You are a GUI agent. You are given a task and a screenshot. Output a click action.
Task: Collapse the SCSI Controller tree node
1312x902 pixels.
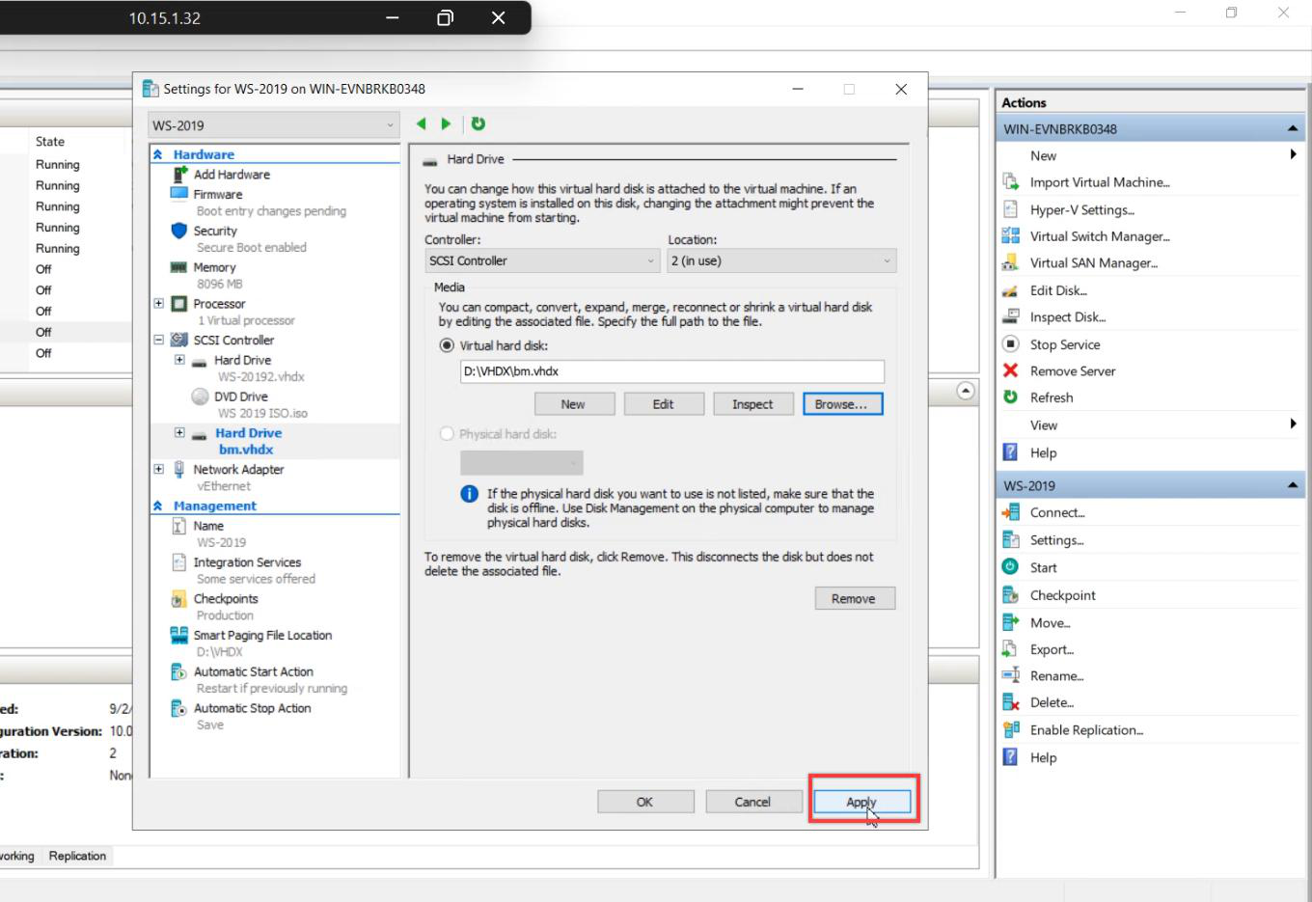[158, 340]
